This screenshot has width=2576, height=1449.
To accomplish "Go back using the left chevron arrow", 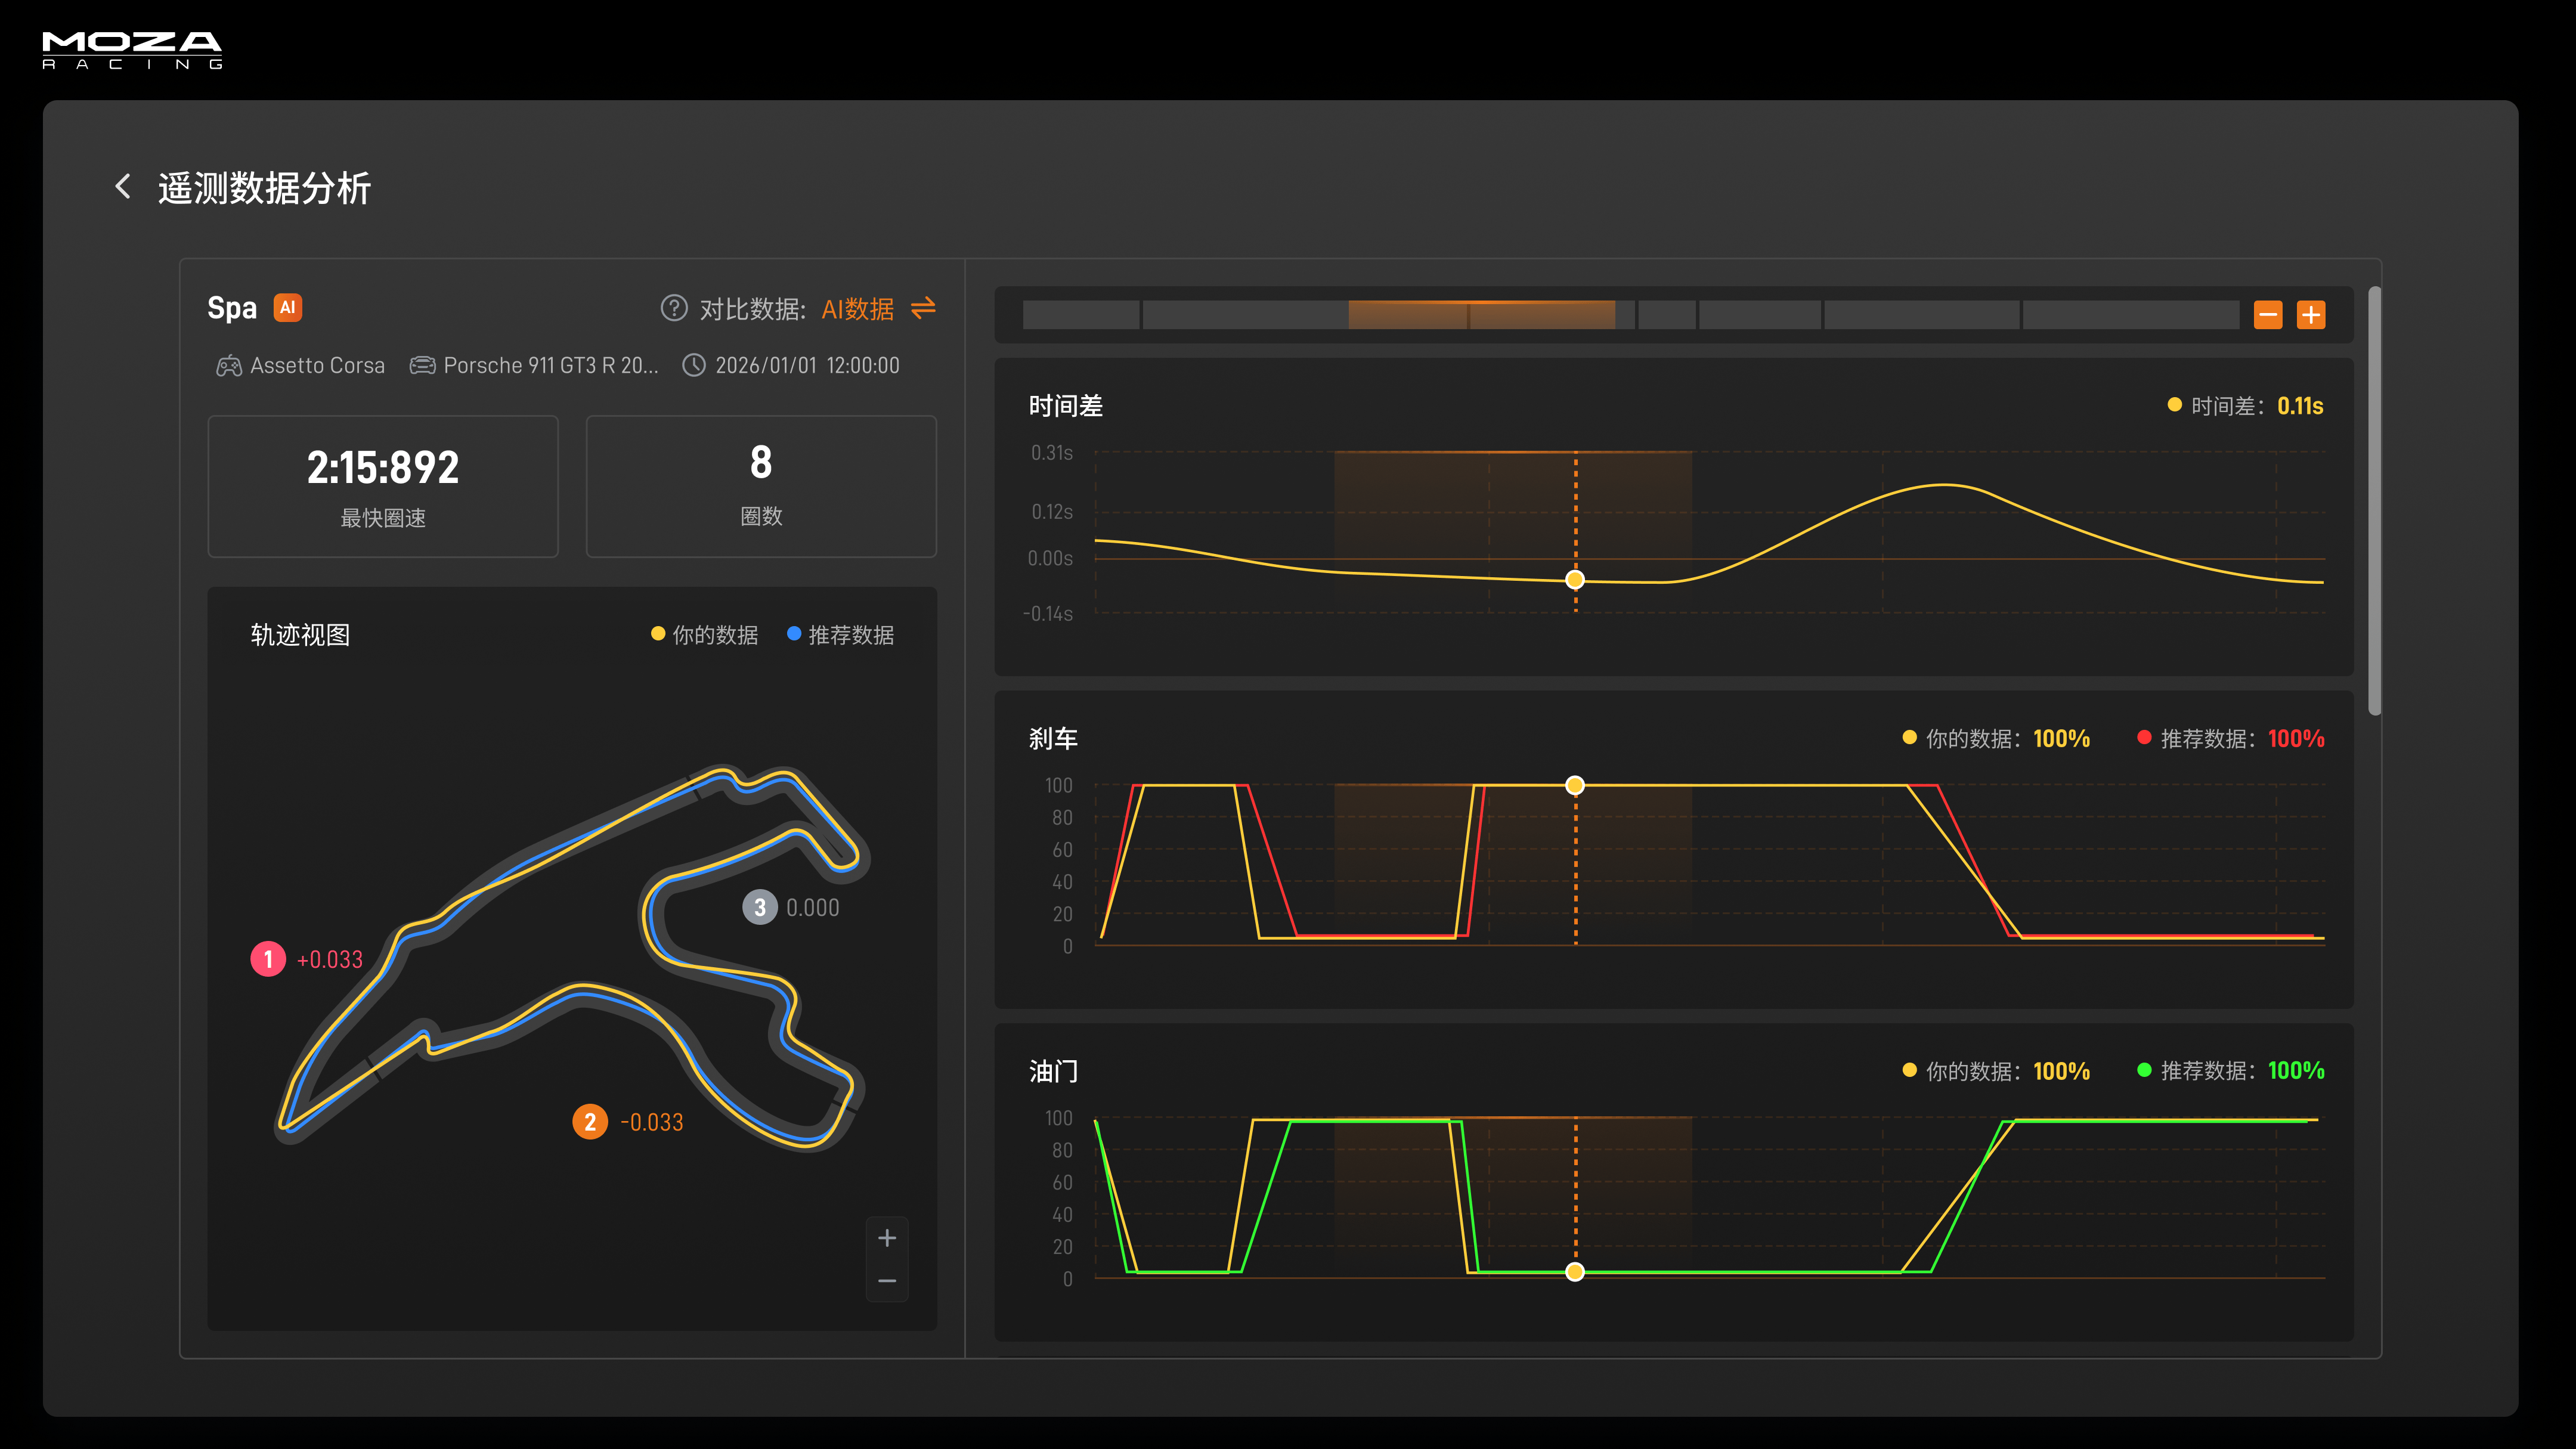I will tap(123, 186).
